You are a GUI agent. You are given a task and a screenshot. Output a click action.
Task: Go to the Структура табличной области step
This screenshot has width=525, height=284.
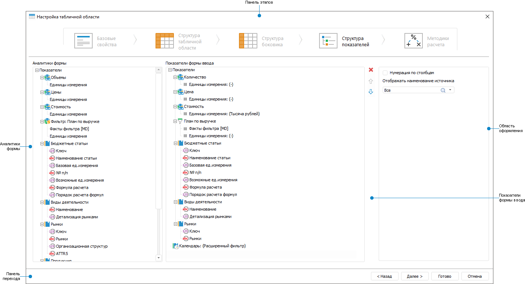tap(179, 41)
